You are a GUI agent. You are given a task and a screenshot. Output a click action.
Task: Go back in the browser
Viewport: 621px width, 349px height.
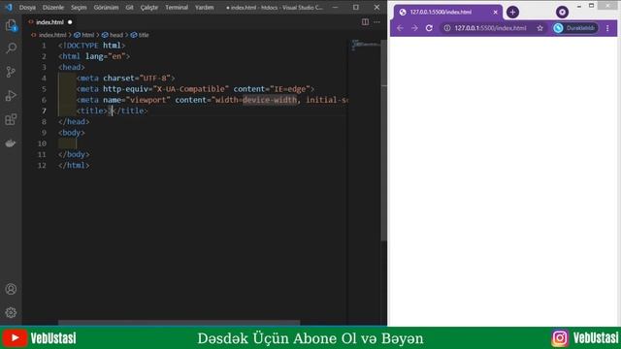click(x=400, y=28)
